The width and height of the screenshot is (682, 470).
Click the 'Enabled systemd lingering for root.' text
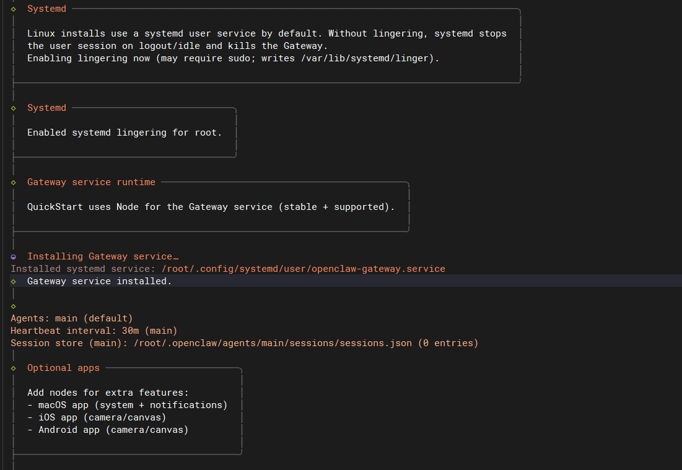pos(125,133)
